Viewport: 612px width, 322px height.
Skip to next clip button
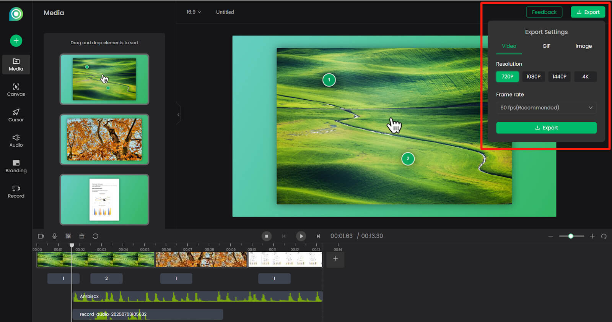pyautogui.click(x=318, y=236)
